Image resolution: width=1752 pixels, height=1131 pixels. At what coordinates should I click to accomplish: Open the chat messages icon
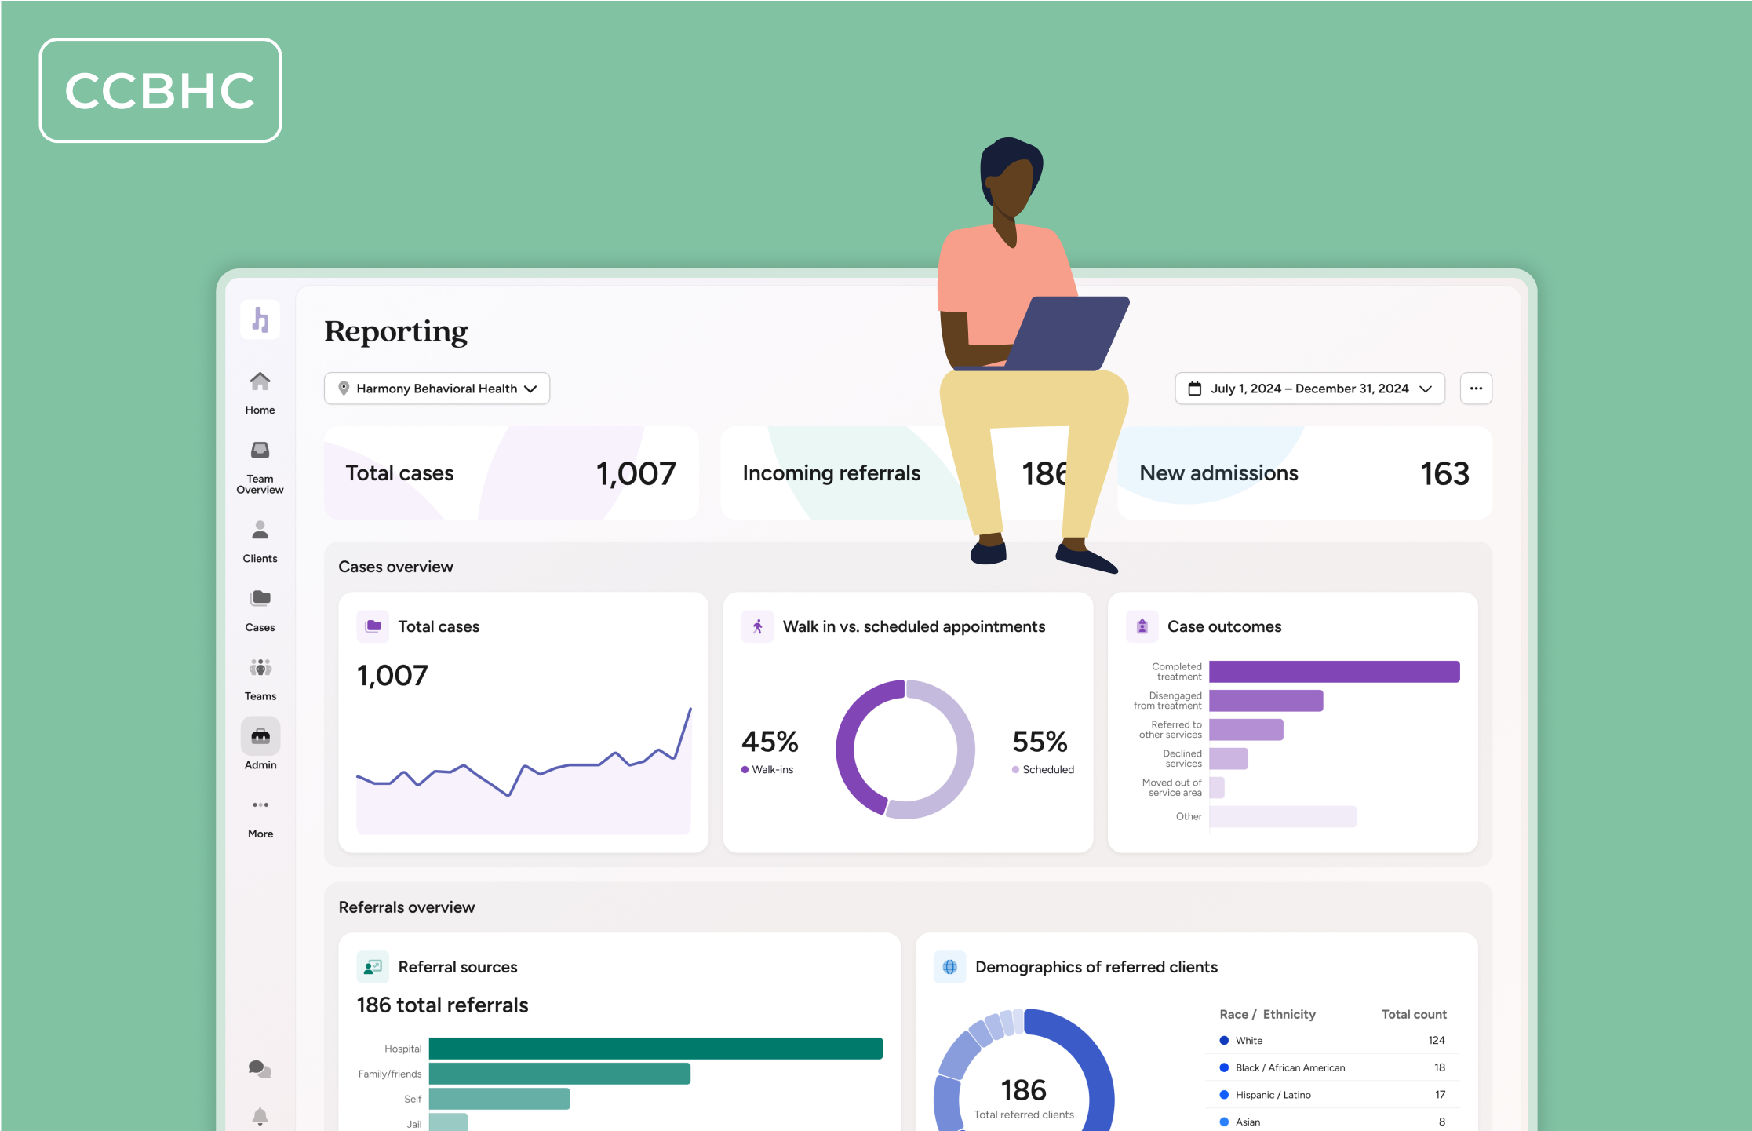(260, 1069)
